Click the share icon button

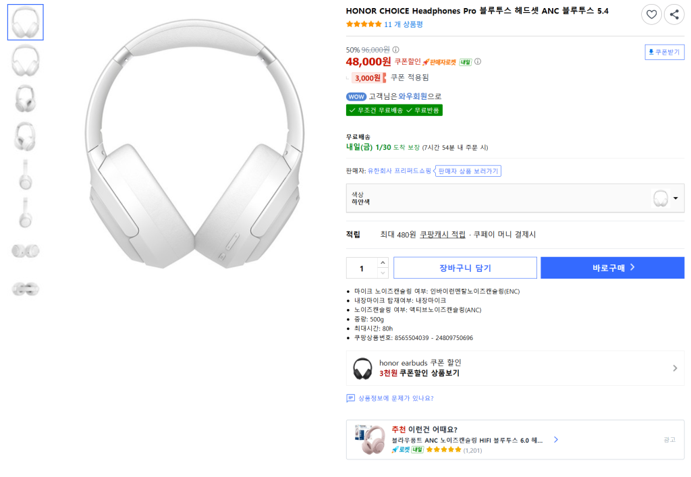click(674, 14)
